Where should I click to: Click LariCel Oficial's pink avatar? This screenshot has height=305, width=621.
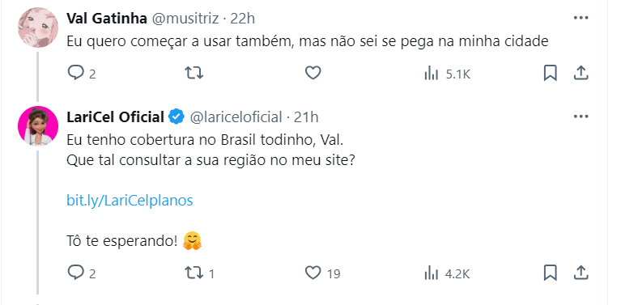click(38, 126)
